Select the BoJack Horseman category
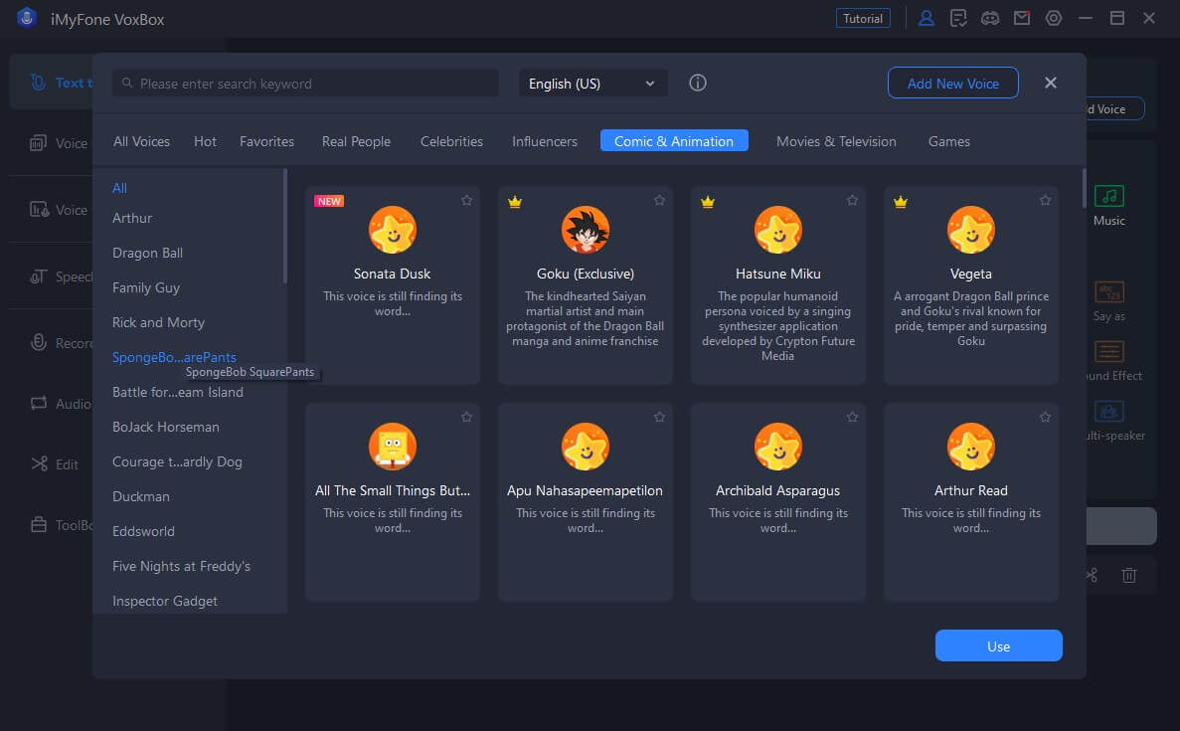 (166, 427)
